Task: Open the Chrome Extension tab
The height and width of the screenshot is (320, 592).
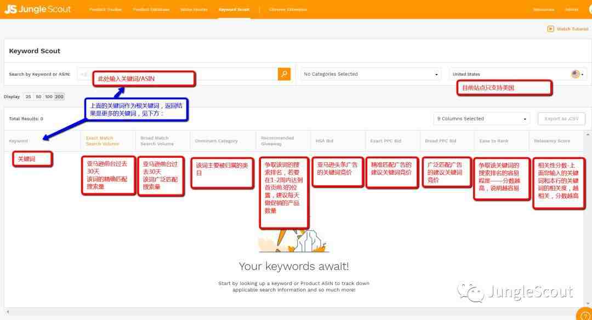Action: click(x=288, y=9)
